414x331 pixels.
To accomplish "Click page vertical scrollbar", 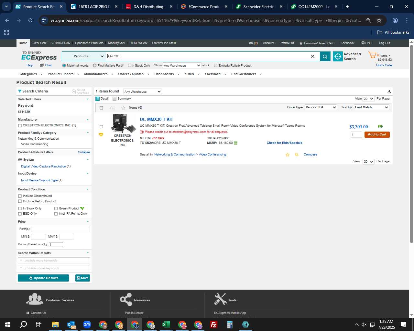I will [411, 144].
